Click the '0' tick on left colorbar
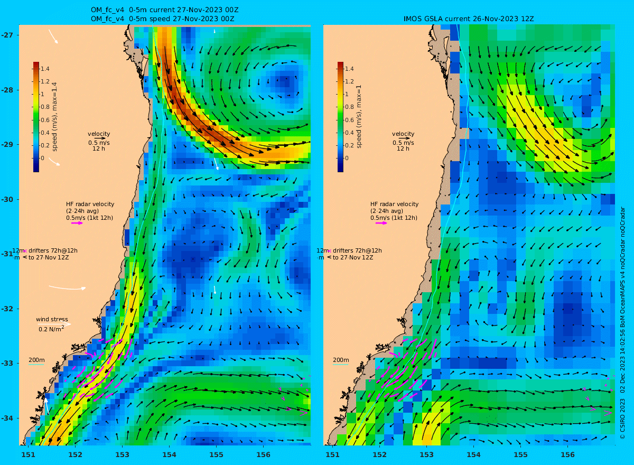Screen dimensions: 634x465 point(43,158)
